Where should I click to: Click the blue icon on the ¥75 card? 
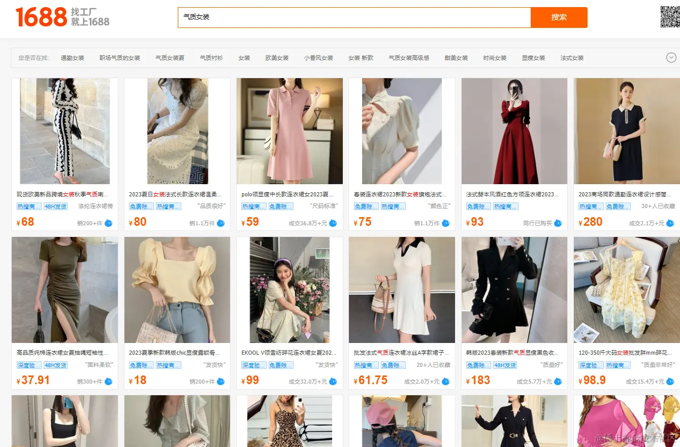coord(445,223)
